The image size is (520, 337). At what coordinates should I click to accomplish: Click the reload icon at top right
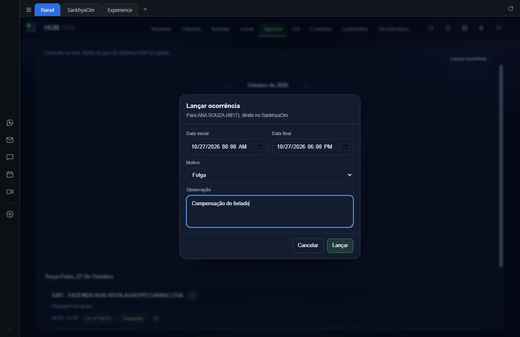[x=511, y=9]
